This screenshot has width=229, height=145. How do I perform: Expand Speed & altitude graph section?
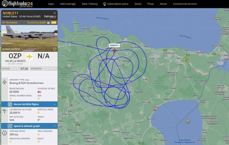(29, 126)
